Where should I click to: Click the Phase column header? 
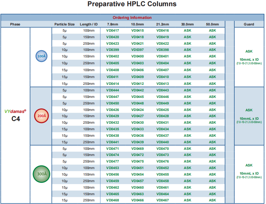[15, 24]
